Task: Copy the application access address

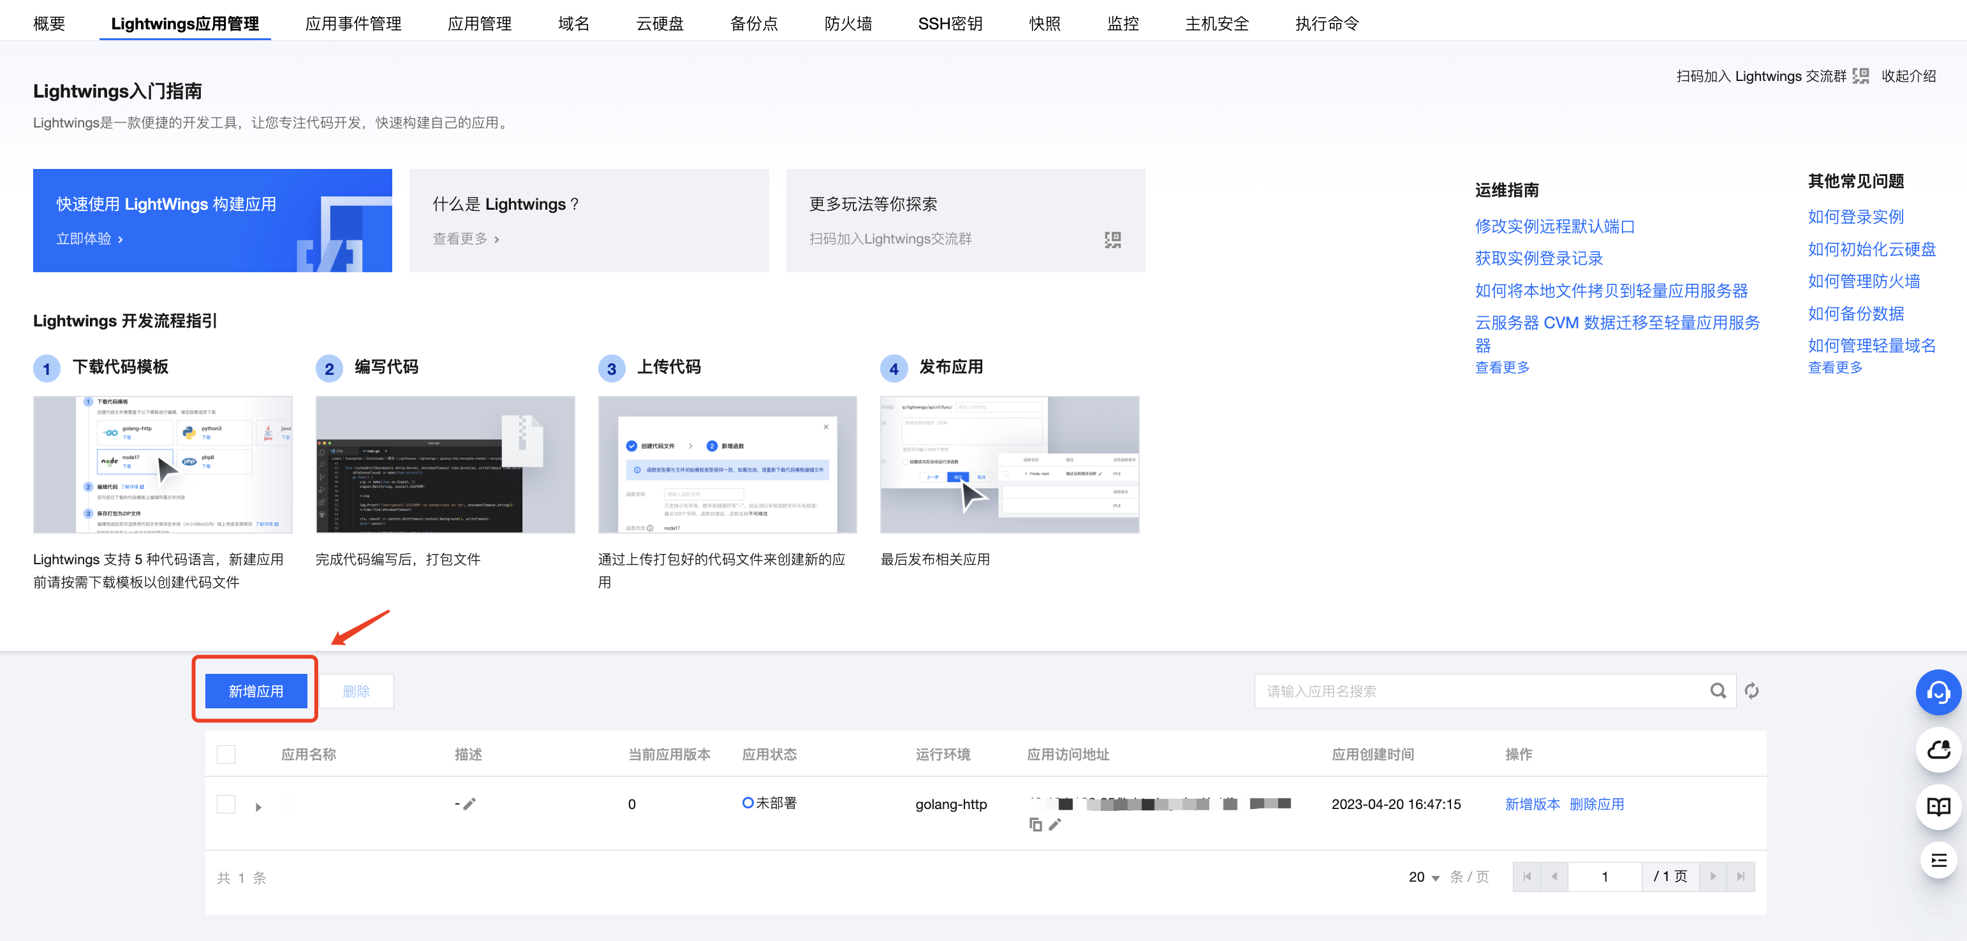Action: tap(1035, 824)
